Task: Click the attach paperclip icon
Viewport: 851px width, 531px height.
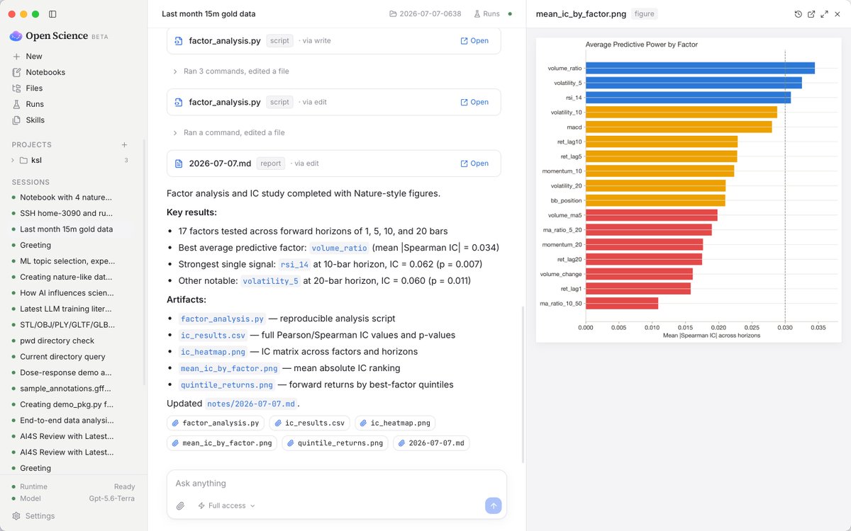Action: click(x=181, y=506)
